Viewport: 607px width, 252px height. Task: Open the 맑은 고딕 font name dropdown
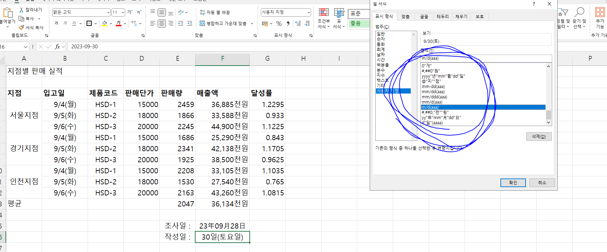(x=108, y=12)
